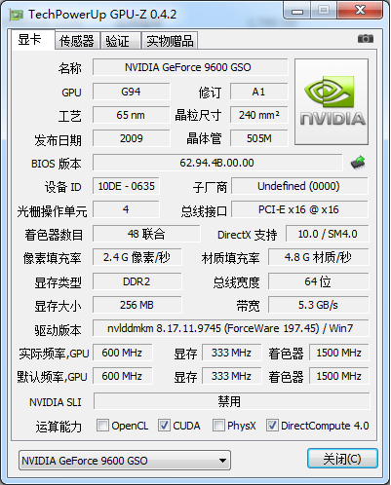This screenshot has width=391, height=485.
Task: Click the GPU-Z title bar app icon
Action: tap(17, 15)
